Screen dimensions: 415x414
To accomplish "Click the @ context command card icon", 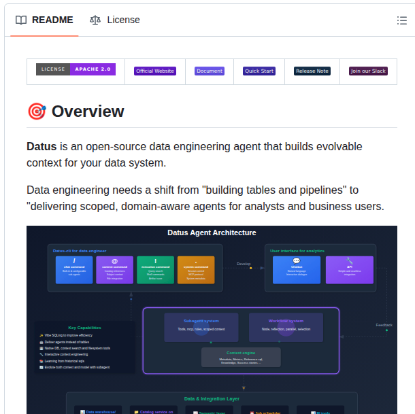I will click(114, 261).
